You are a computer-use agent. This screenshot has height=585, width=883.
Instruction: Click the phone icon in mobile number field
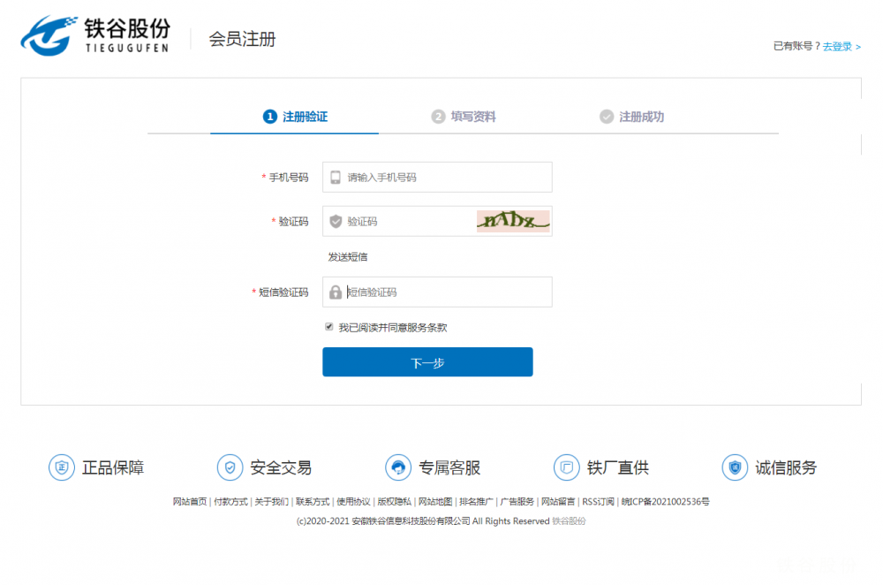[336, 178]
